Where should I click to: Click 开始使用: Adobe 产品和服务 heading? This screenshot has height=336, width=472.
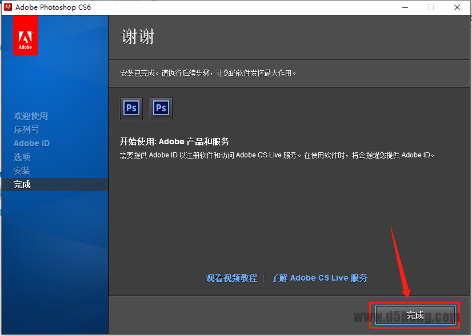click(175, 141)
